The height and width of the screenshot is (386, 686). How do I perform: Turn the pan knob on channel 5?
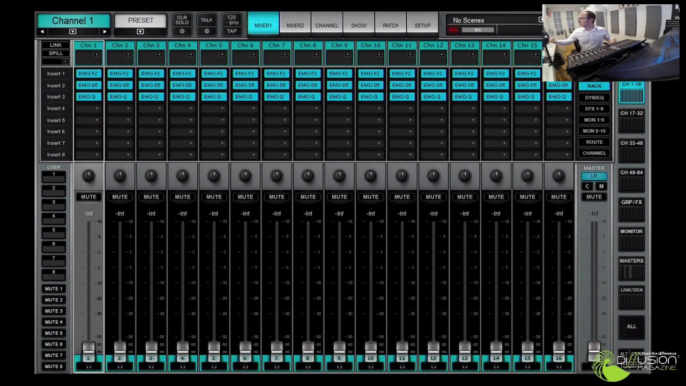[214, 176]
